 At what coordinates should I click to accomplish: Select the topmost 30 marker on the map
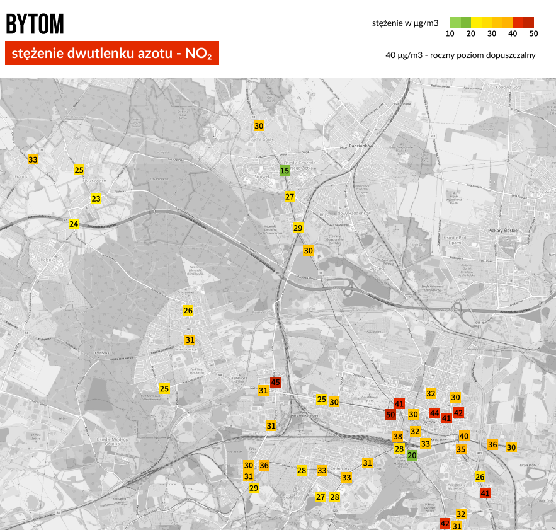click(259, 126)
